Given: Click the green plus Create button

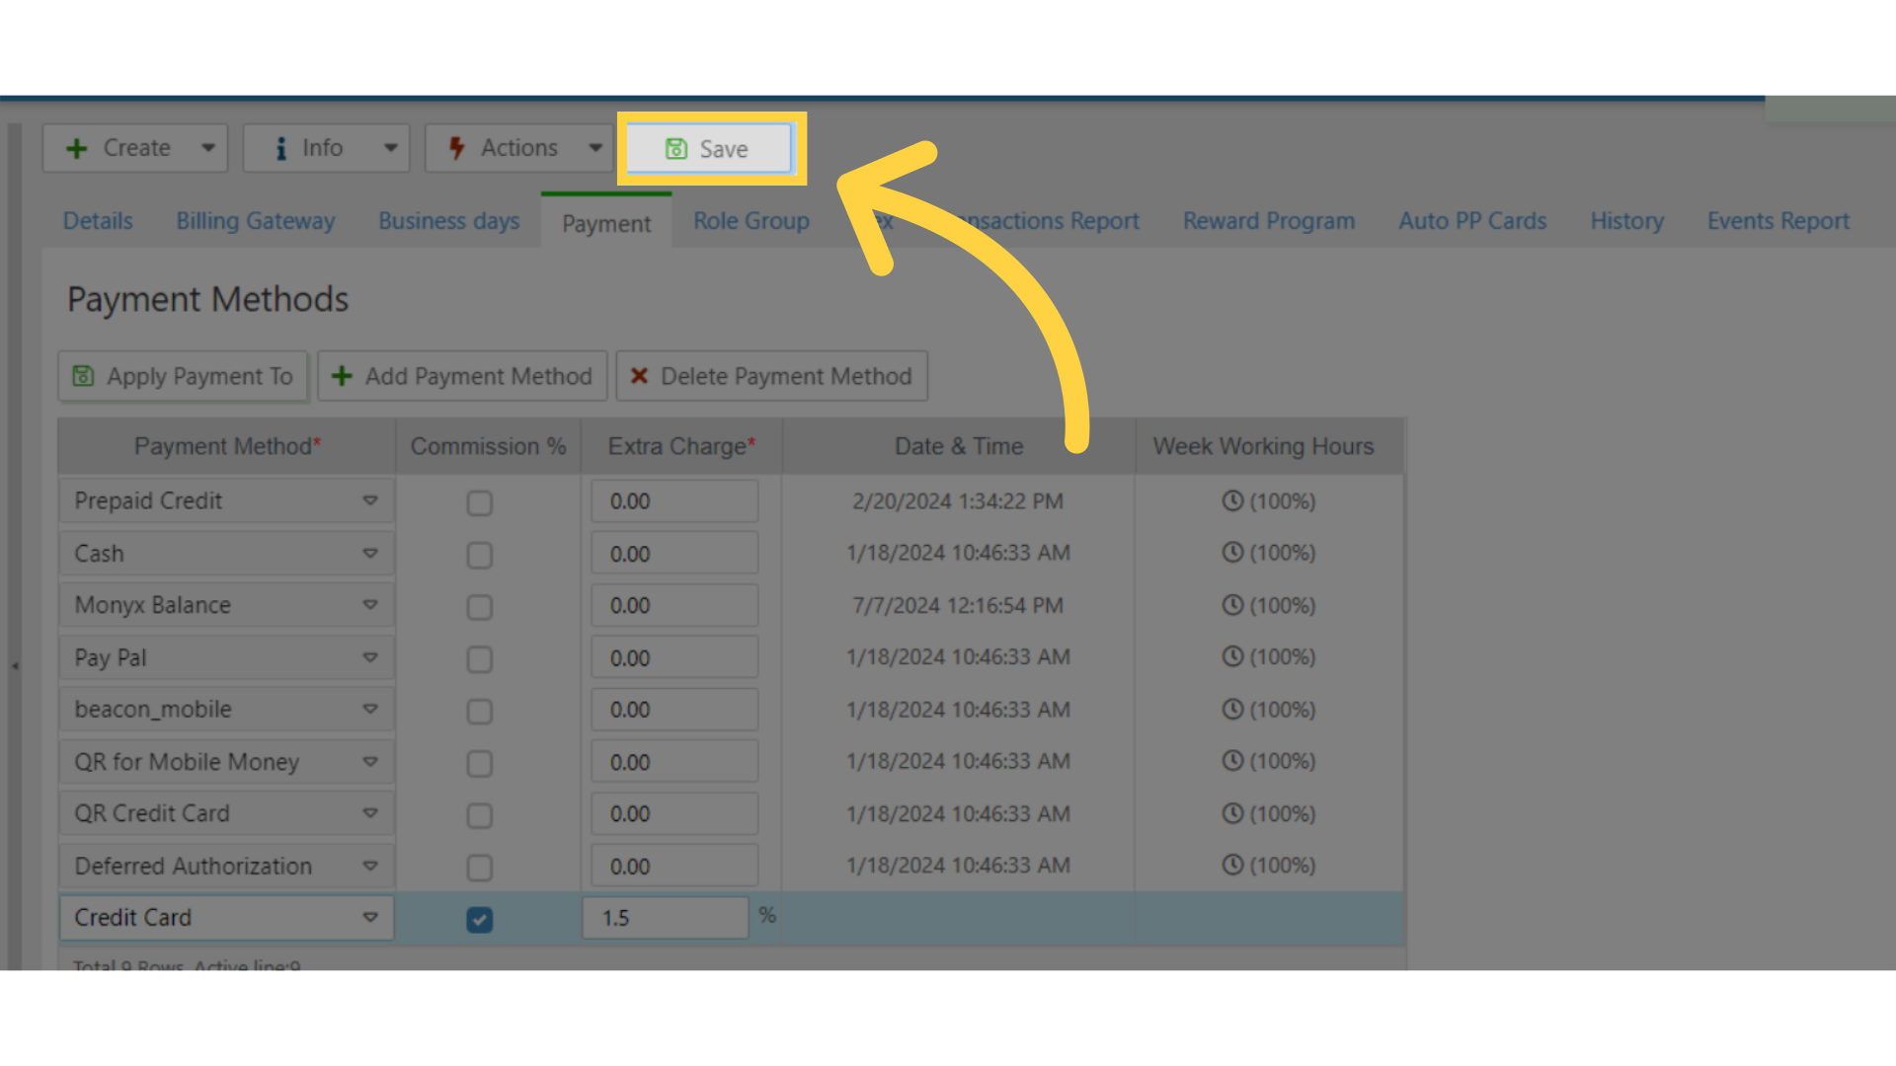Looking at the screenshot, I should pos(118,148).
